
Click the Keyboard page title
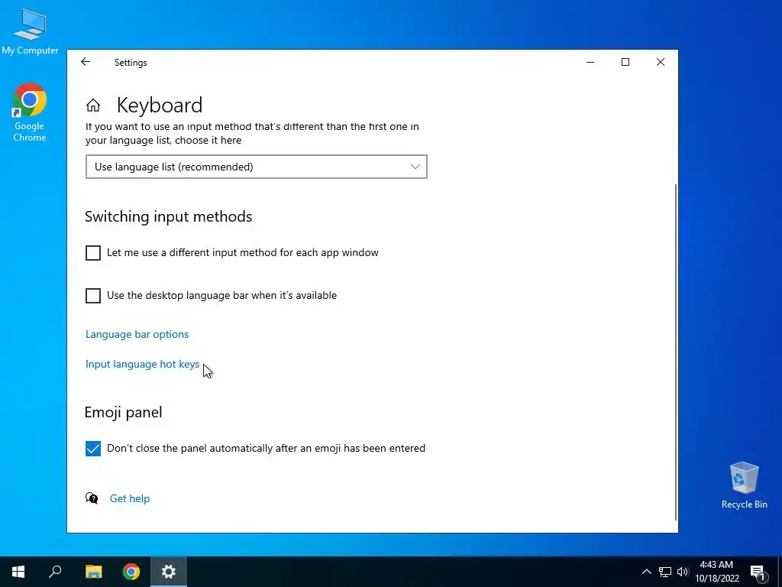click(160, 105)
